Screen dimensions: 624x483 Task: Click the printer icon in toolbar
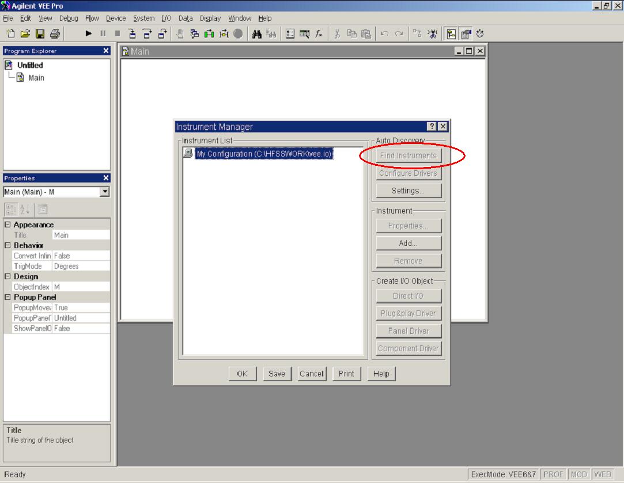[x=55, y=34]
